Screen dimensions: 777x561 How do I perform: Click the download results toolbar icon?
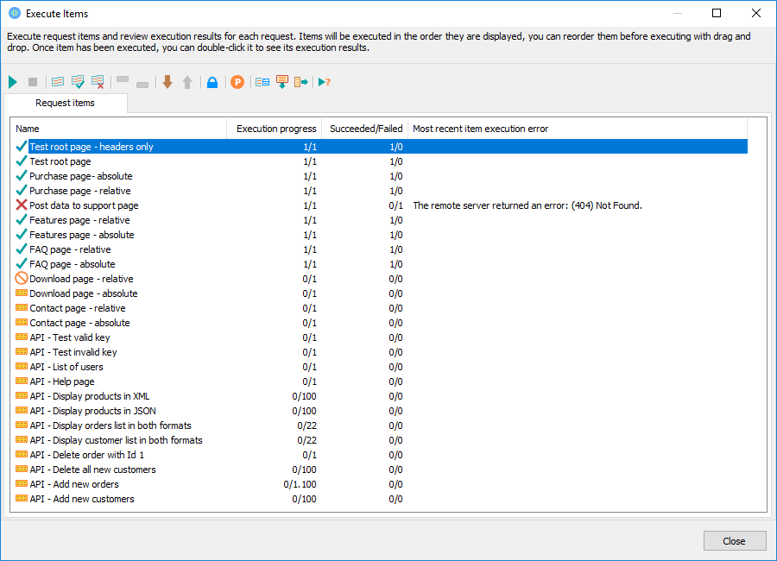282,81
